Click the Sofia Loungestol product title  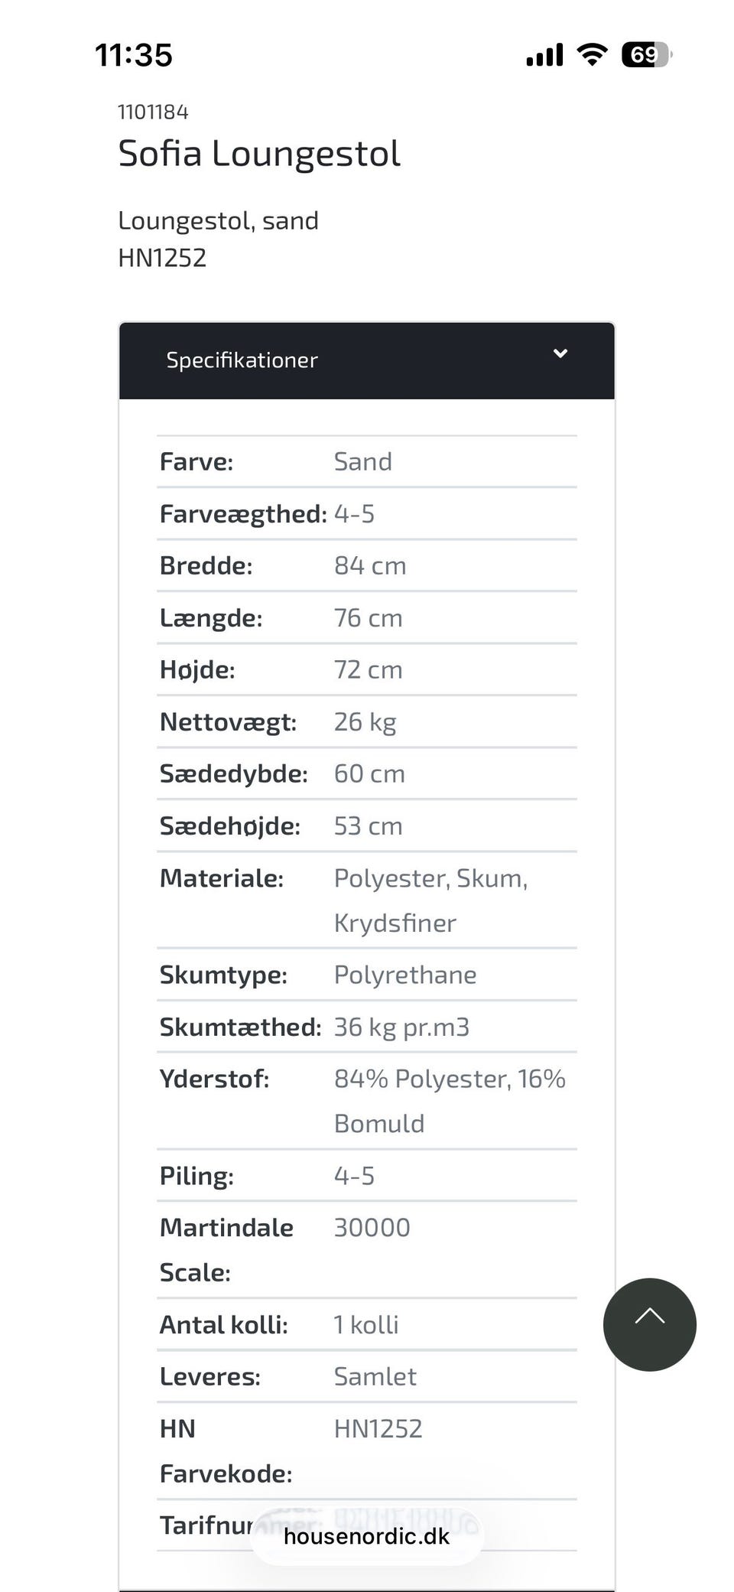click(x=259, y=154)
